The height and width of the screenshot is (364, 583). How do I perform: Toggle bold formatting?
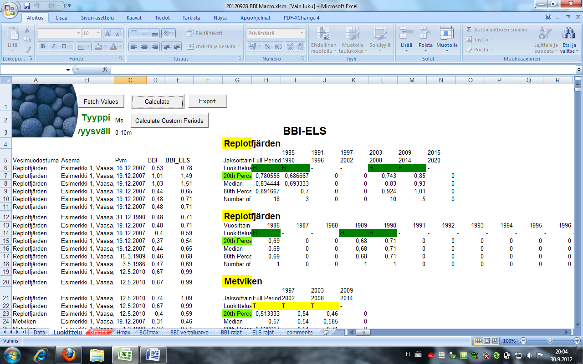pyautogui.click(x=43, y=46)
